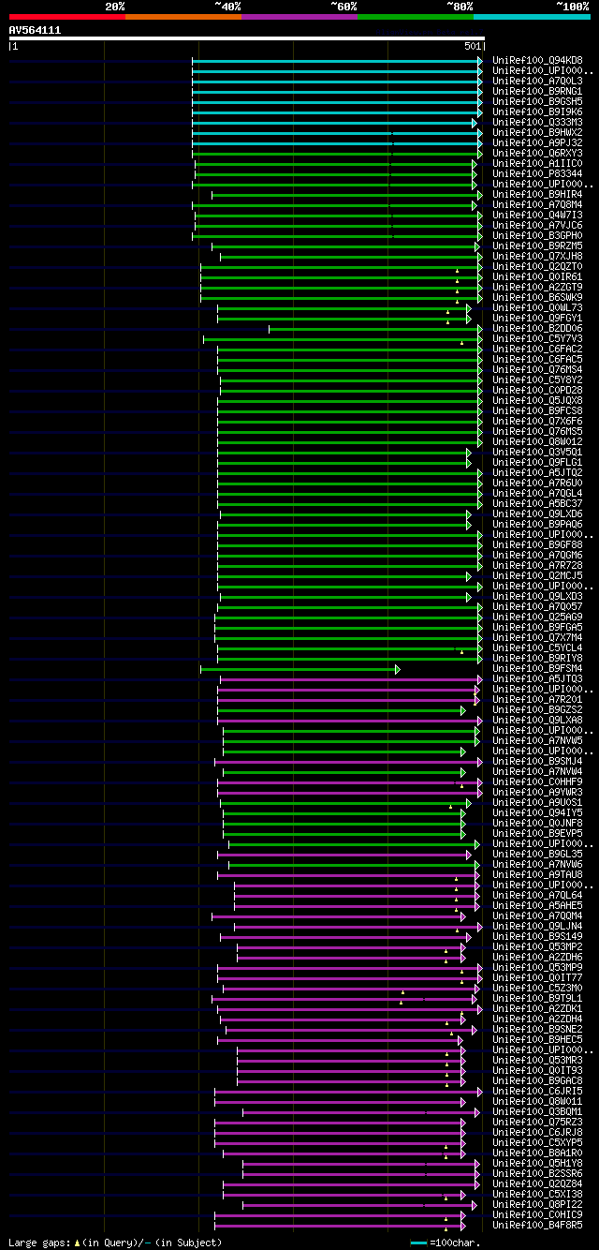Click the red 20% identity legend segment
Viewport: 599px width, 1250px height.
pyautogui.click(x=67, y=17)
